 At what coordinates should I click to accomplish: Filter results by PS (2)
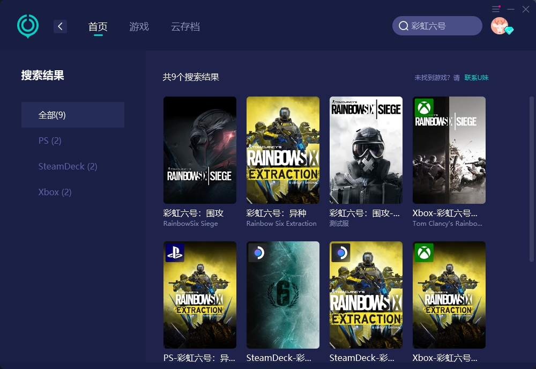tap(50, 141)
